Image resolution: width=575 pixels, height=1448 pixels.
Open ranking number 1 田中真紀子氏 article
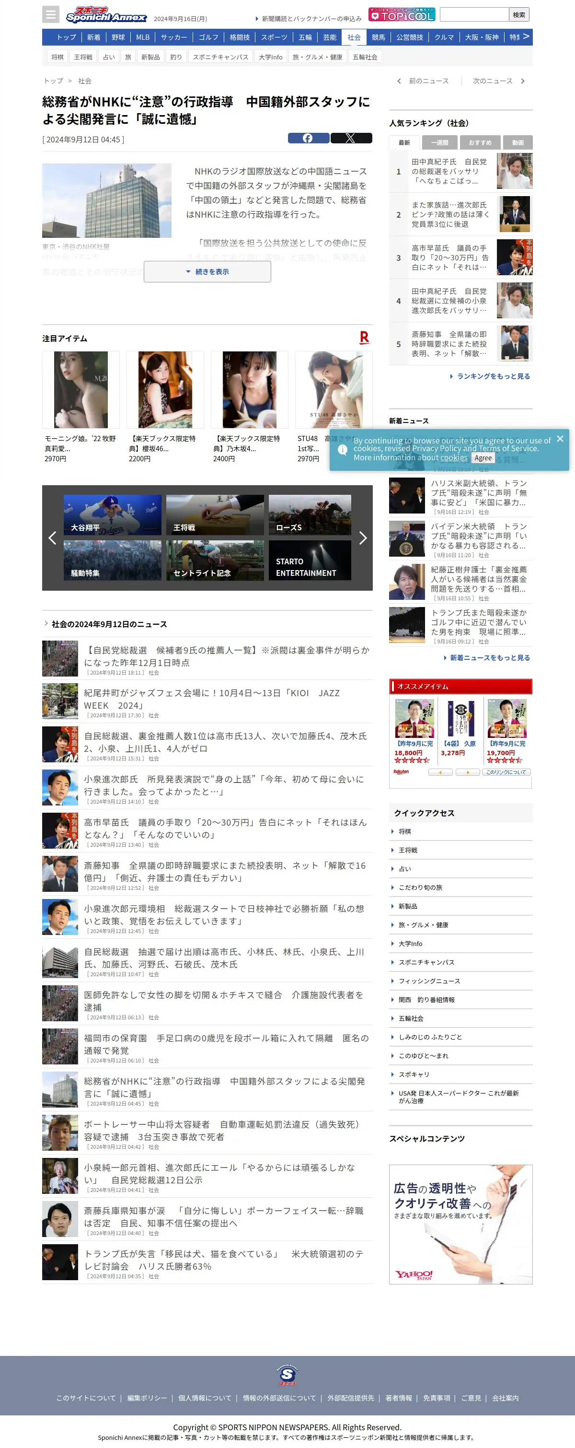460,172
